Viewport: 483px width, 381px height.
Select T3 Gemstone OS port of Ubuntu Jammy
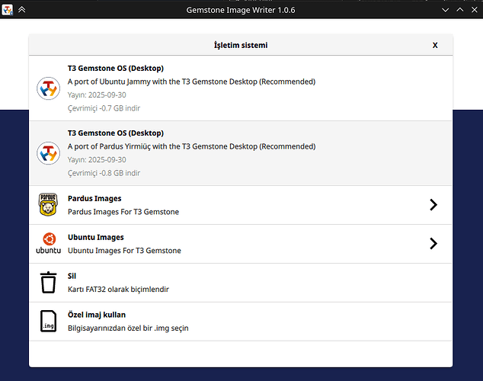[x=190, y=82]
